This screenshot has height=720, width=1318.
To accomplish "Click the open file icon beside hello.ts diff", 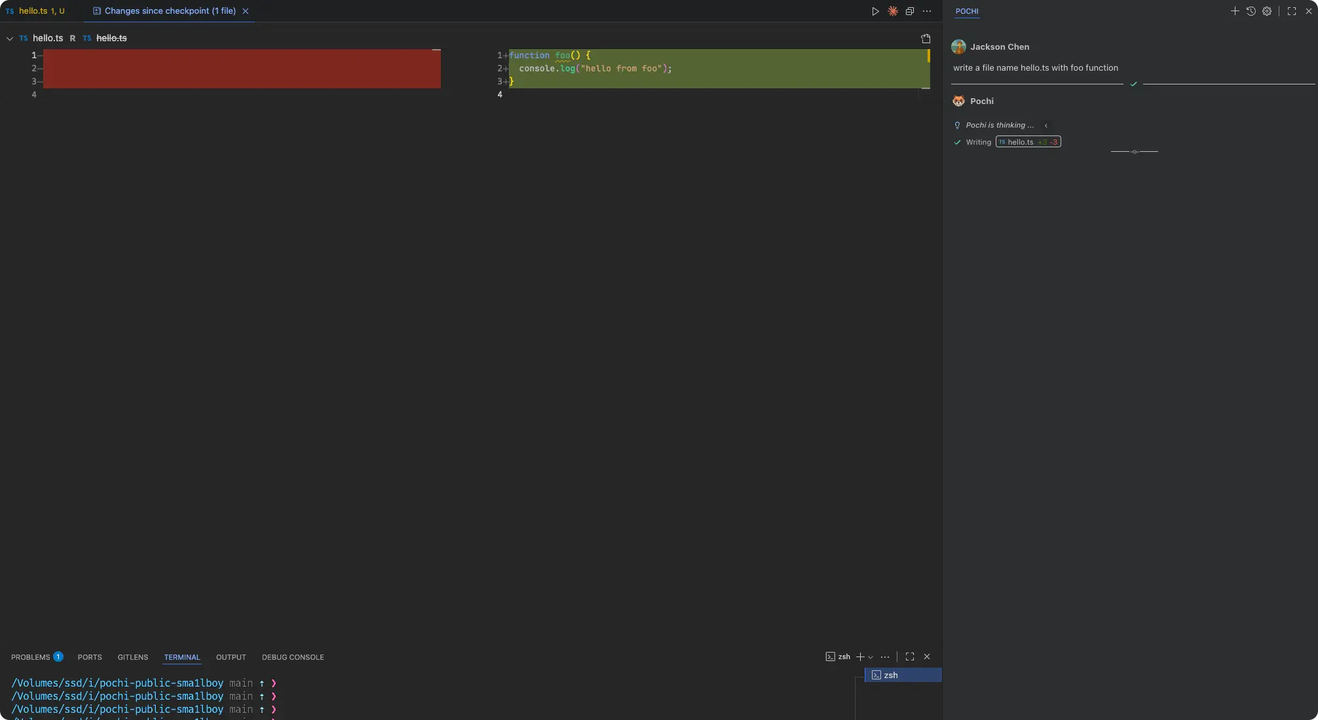I will pos(926,39).
